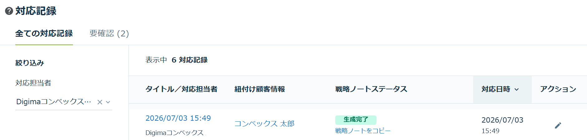Click the Digimaコンベックス assignee under the title

(175, 133)
